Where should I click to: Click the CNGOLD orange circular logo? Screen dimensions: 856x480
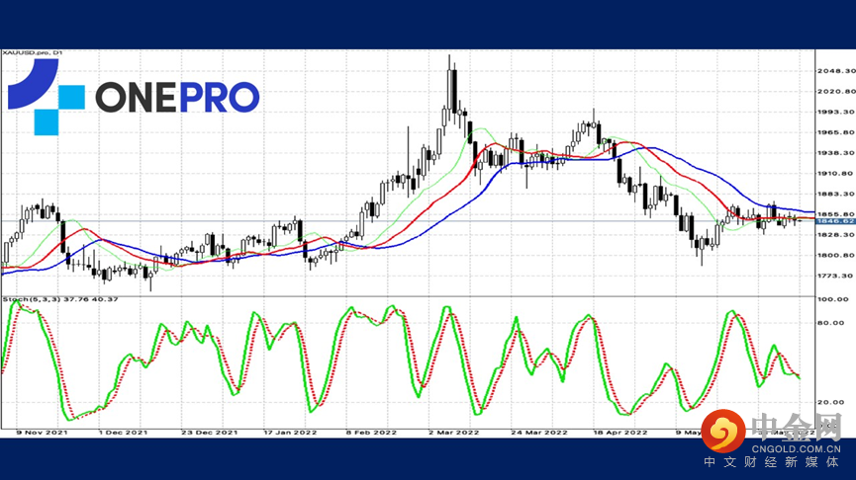point(723,431)
